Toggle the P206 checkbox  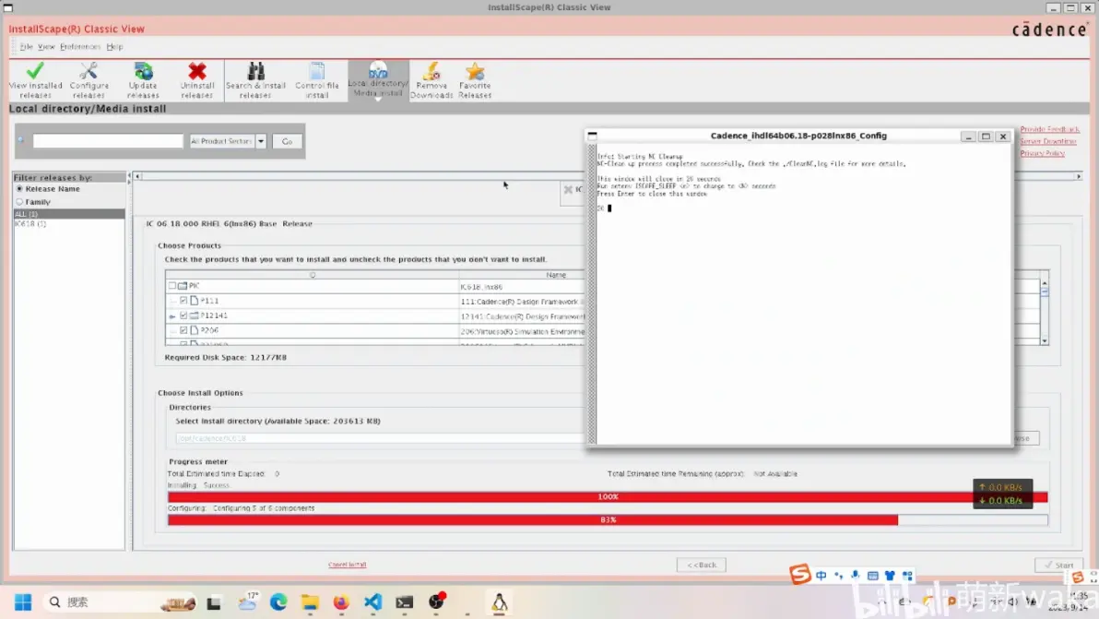[183, 330]
